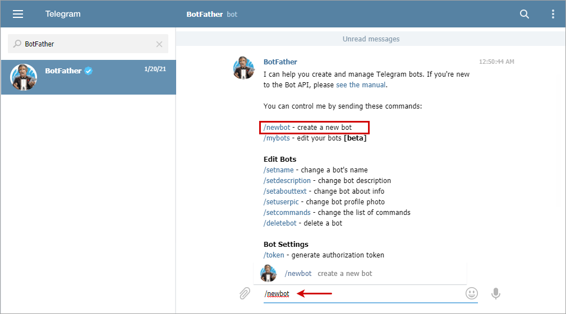Click the Telegram title text
Image resolution: width=566 pixels, height=314 pixels.
(63, 14)
